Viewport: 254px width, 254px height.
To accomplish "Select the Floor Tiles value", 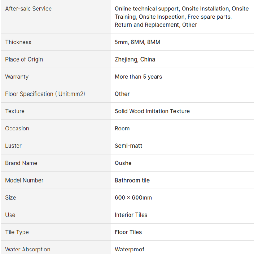I will tap(128, 232).
